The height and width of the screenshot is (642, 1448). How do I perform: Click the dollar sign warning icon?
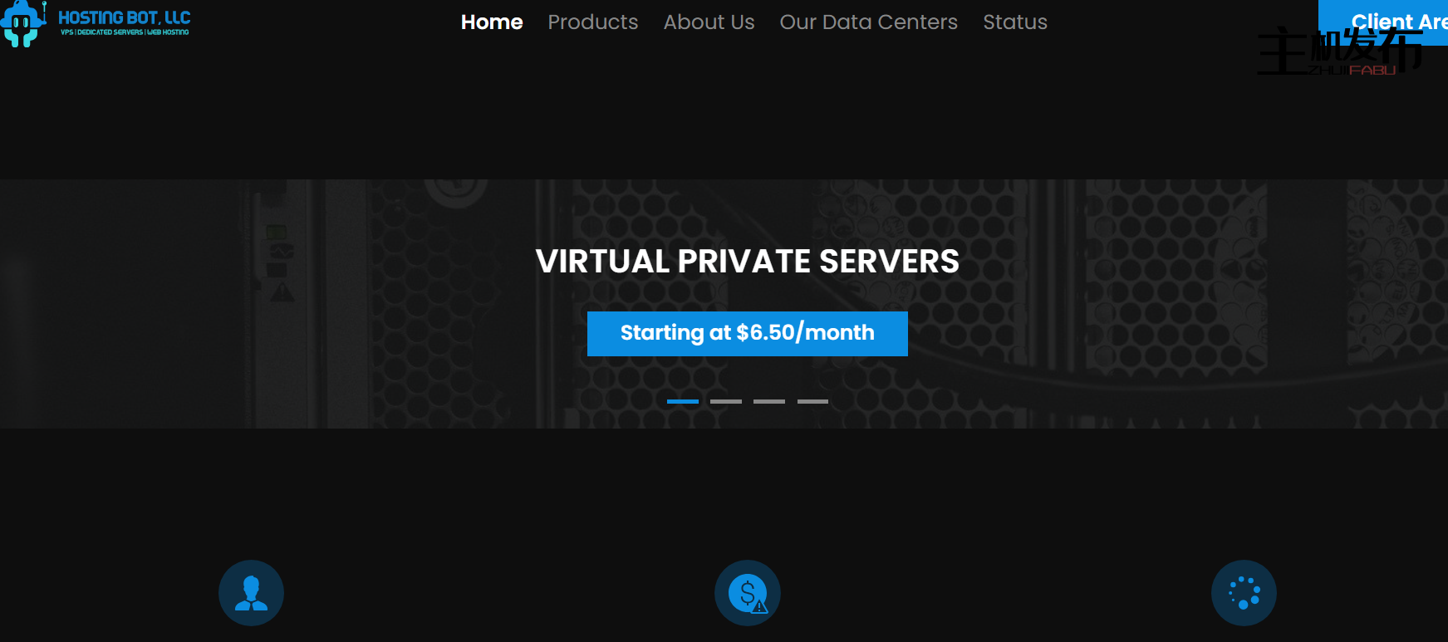748,593
